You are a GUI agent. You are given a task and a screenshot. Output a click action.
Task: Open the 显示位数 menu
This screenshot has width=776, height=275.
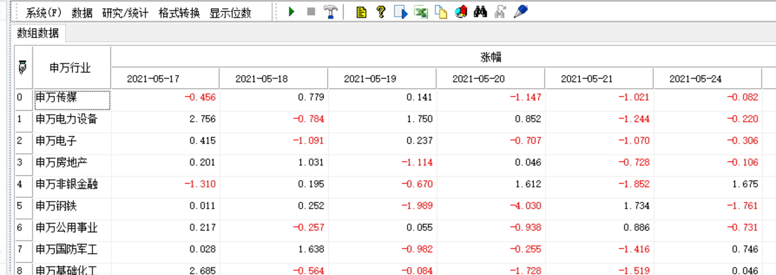pos(230,13)
